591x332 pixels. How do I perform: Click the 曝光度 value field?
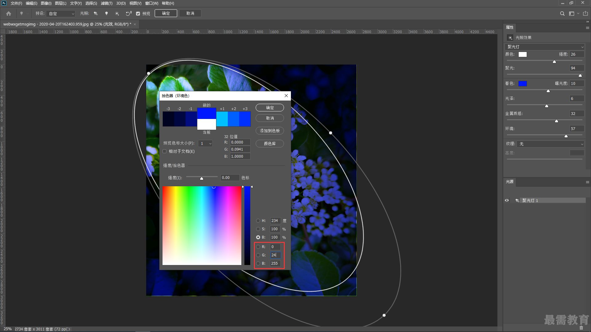[x=577, y=84]
